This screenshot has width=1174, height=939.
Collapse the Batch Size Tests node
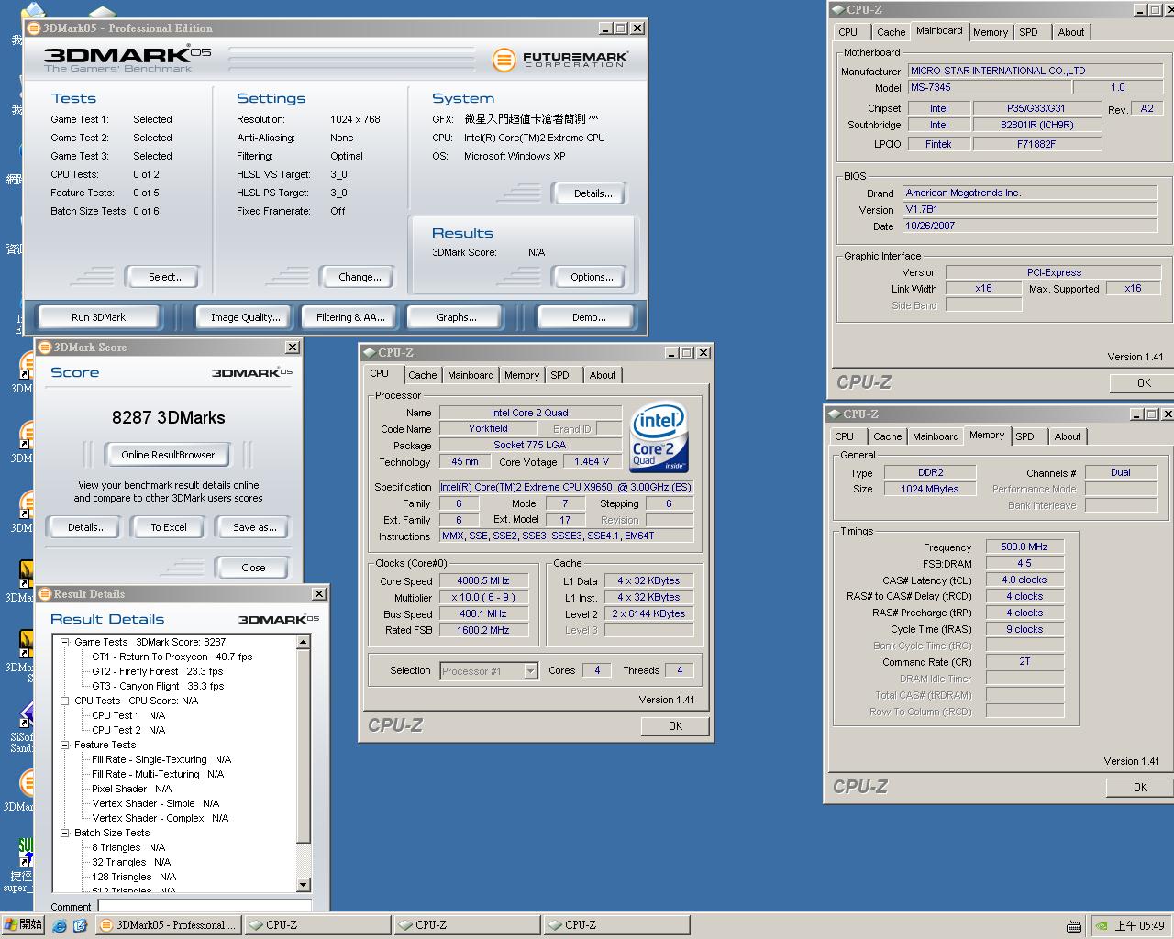(65, 833)
